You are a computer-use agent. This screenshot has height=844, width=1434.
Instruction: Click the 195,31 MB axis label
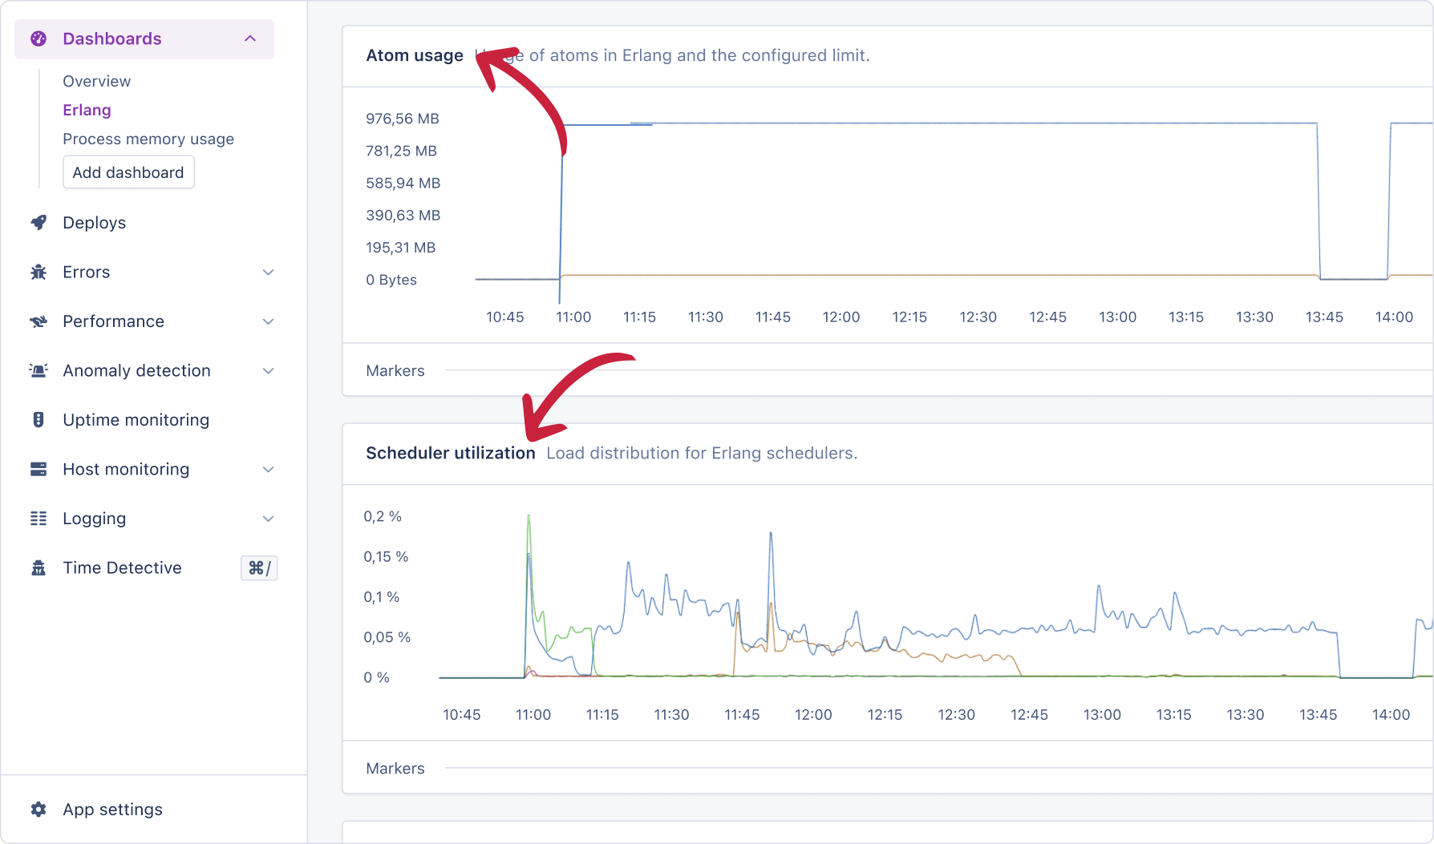(401, 248)
